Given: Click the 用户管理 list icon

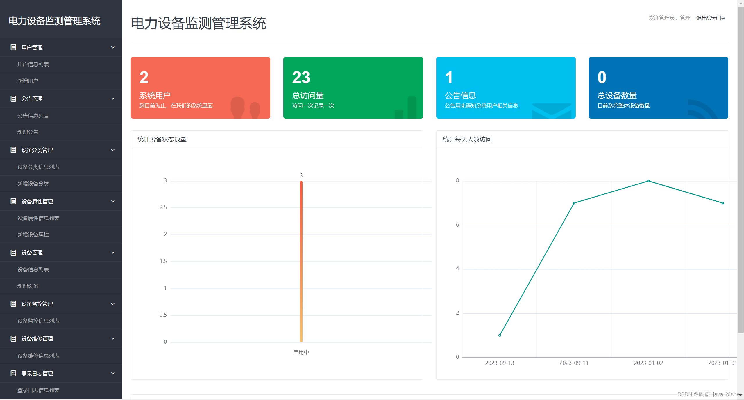Looking at the screenshot, I should 13,47.
